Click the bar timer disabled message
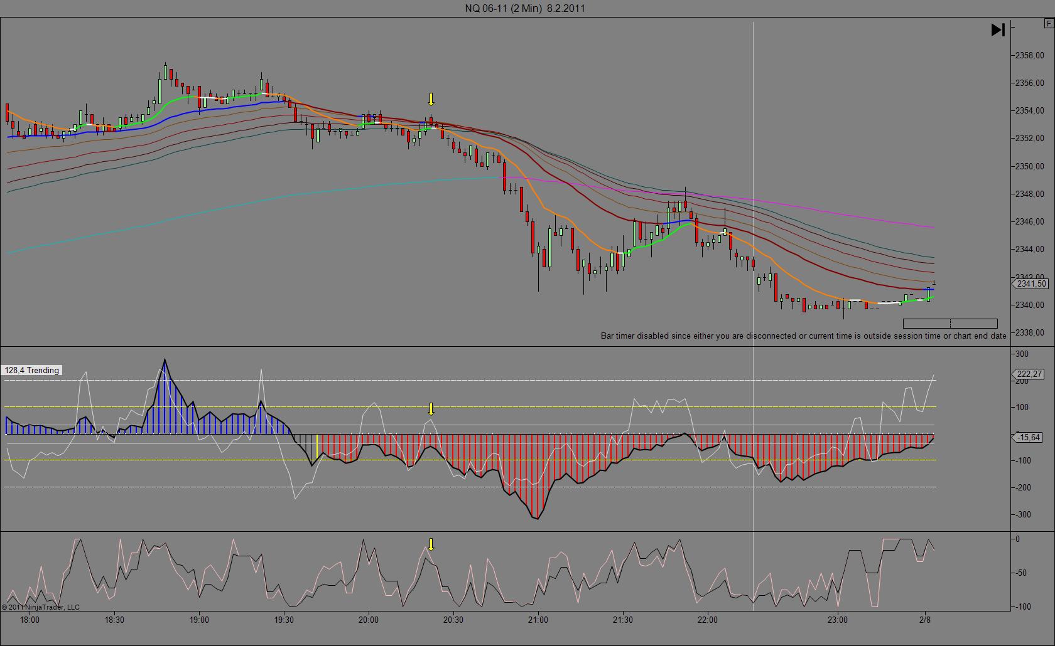 pyautogui.click(x=803, y=336)
